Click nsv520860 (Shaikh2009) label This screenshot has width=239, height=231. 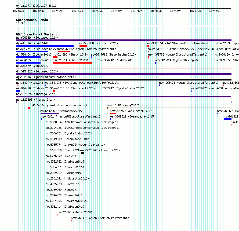pyautogui.click(x=74, y=212)
